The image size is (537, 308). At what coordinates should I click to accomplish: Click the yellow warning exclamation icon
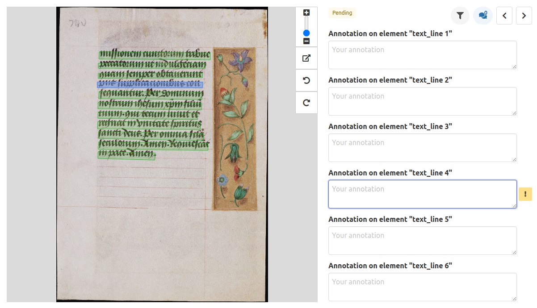(x=525, y=194)
